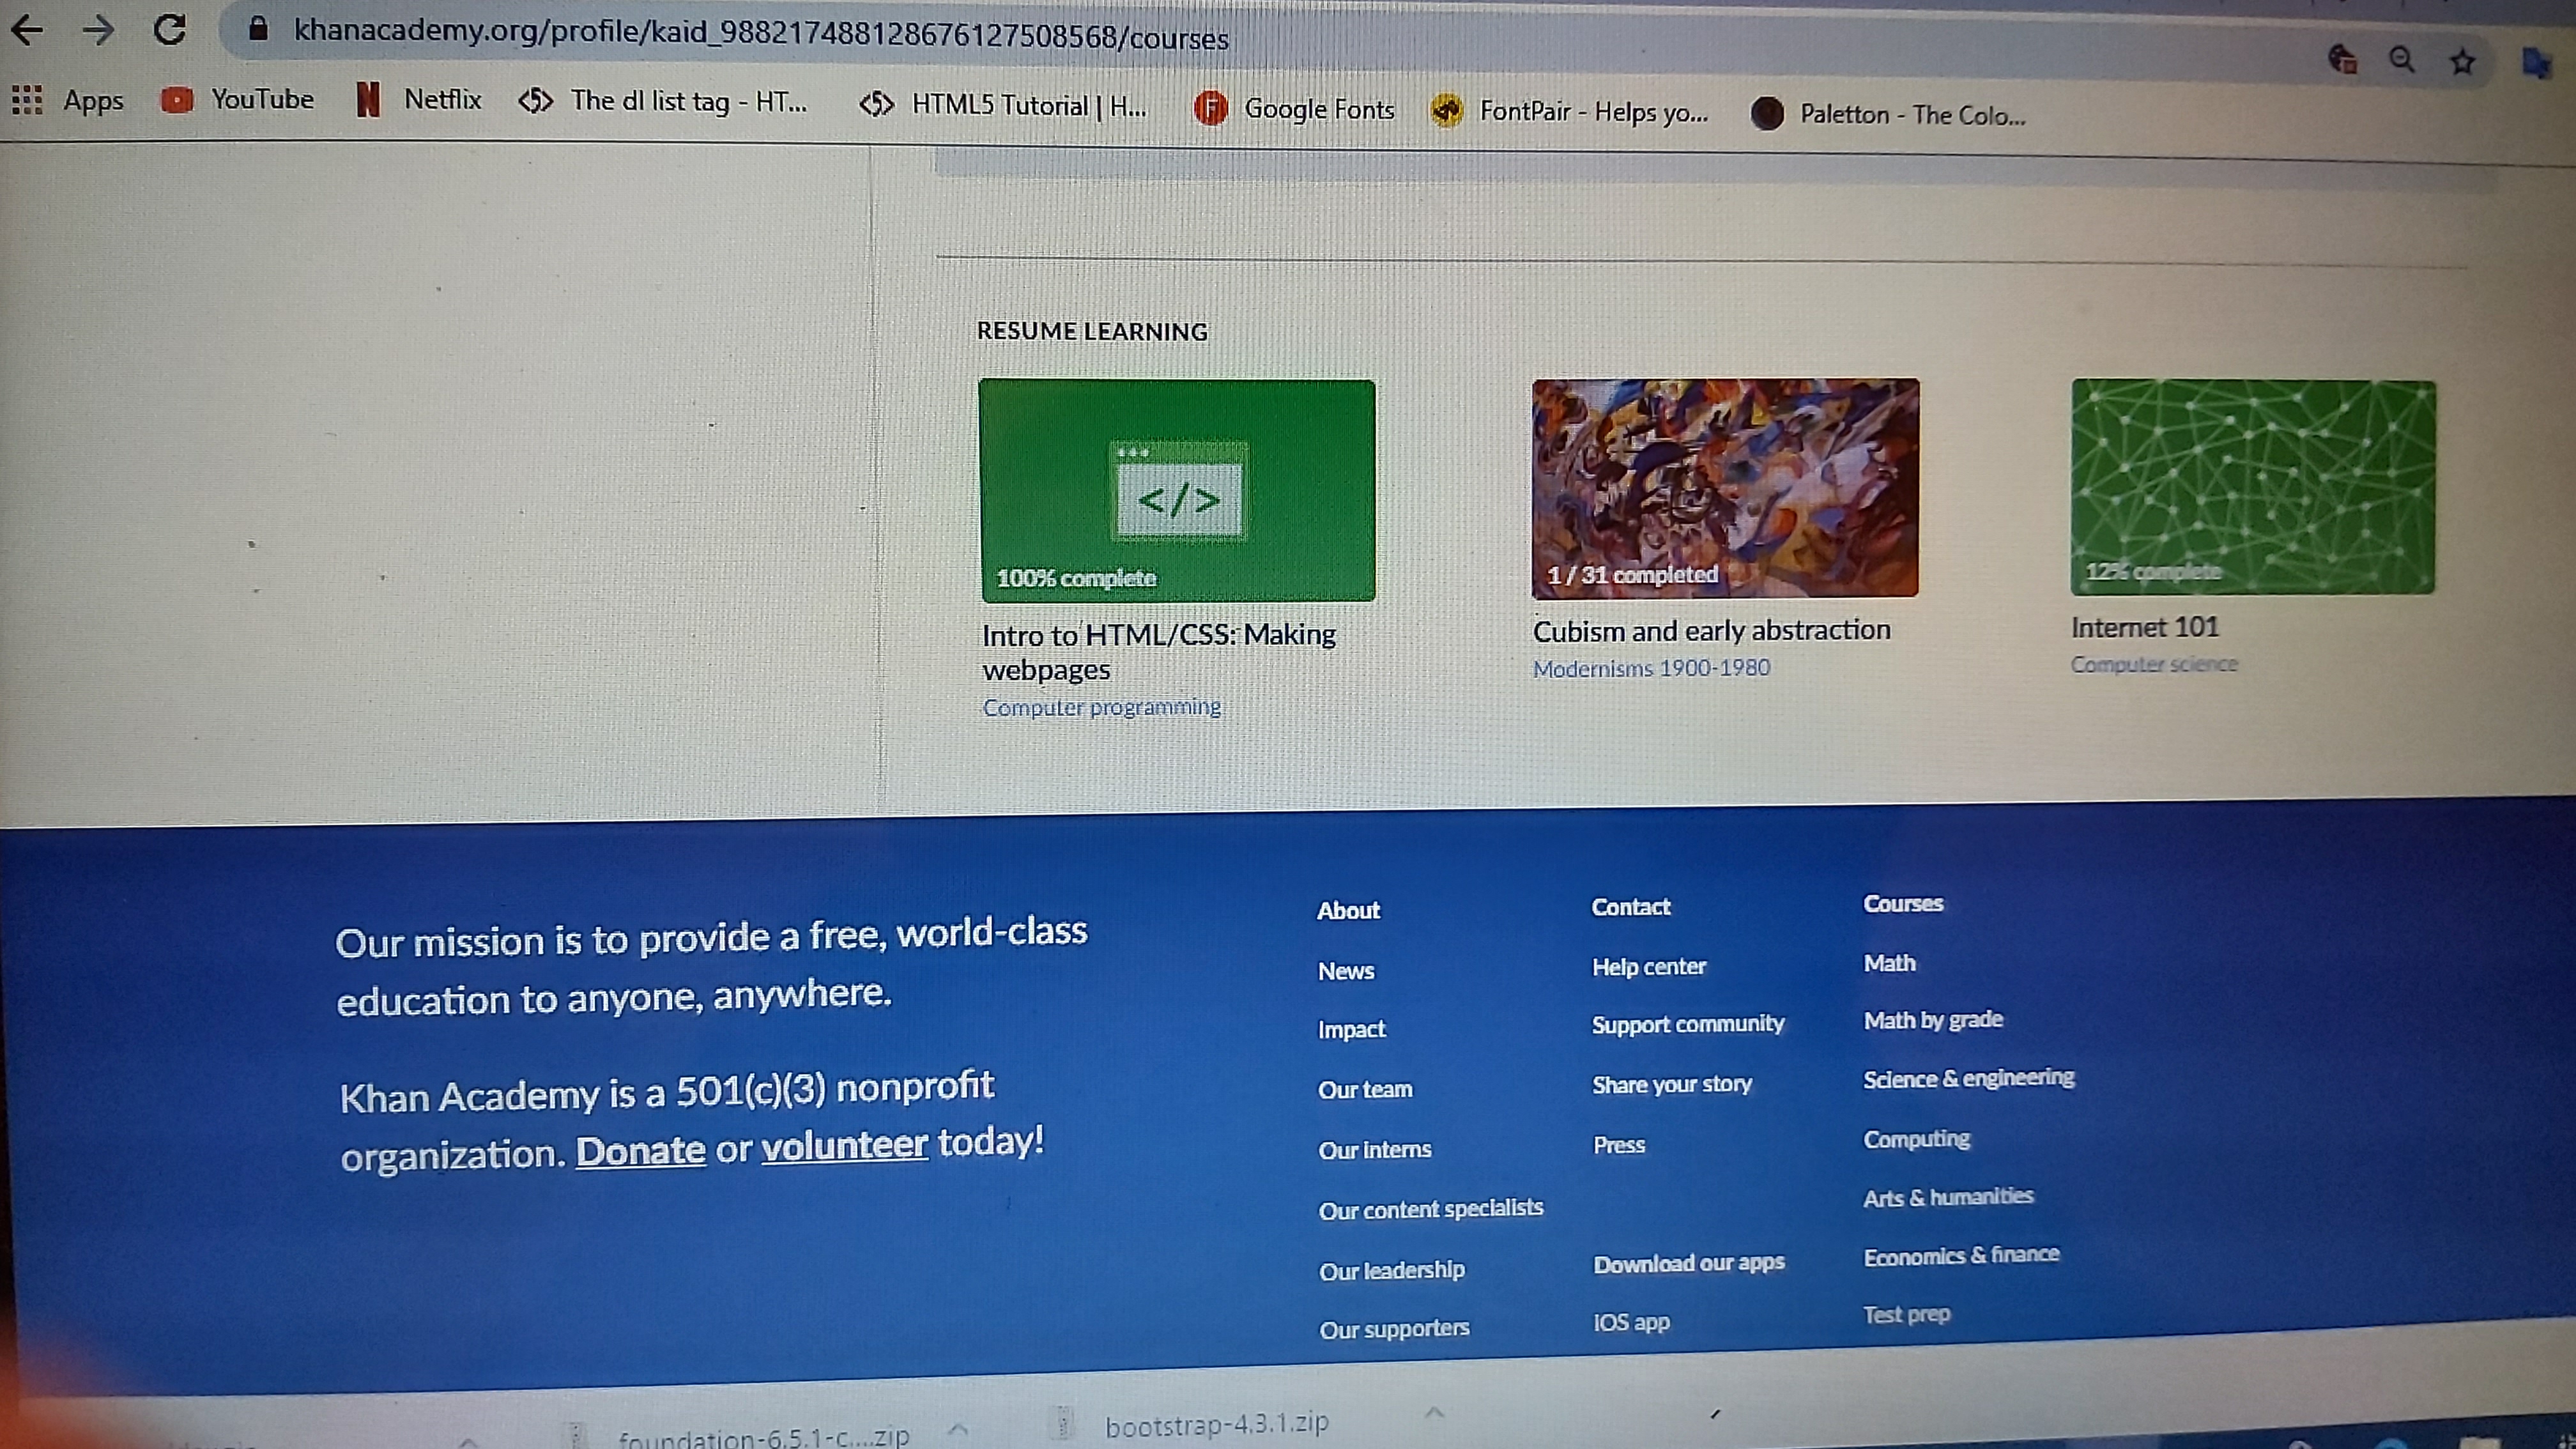The image size is (2576, 1449).
Task: Open the iOS app download link
Action: 1632,1322
